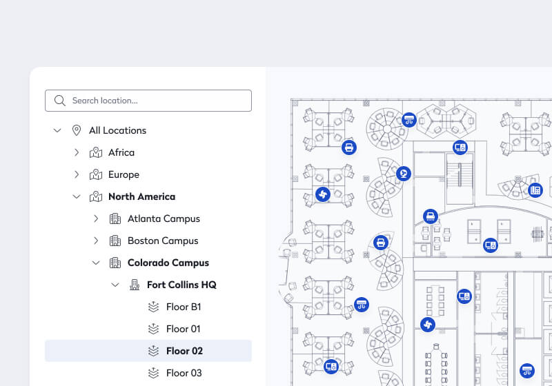Viewport: 552px width, 386px height.
Task: Collapse the Fort Collins HQ chevron
Action: tap(115, 285)
